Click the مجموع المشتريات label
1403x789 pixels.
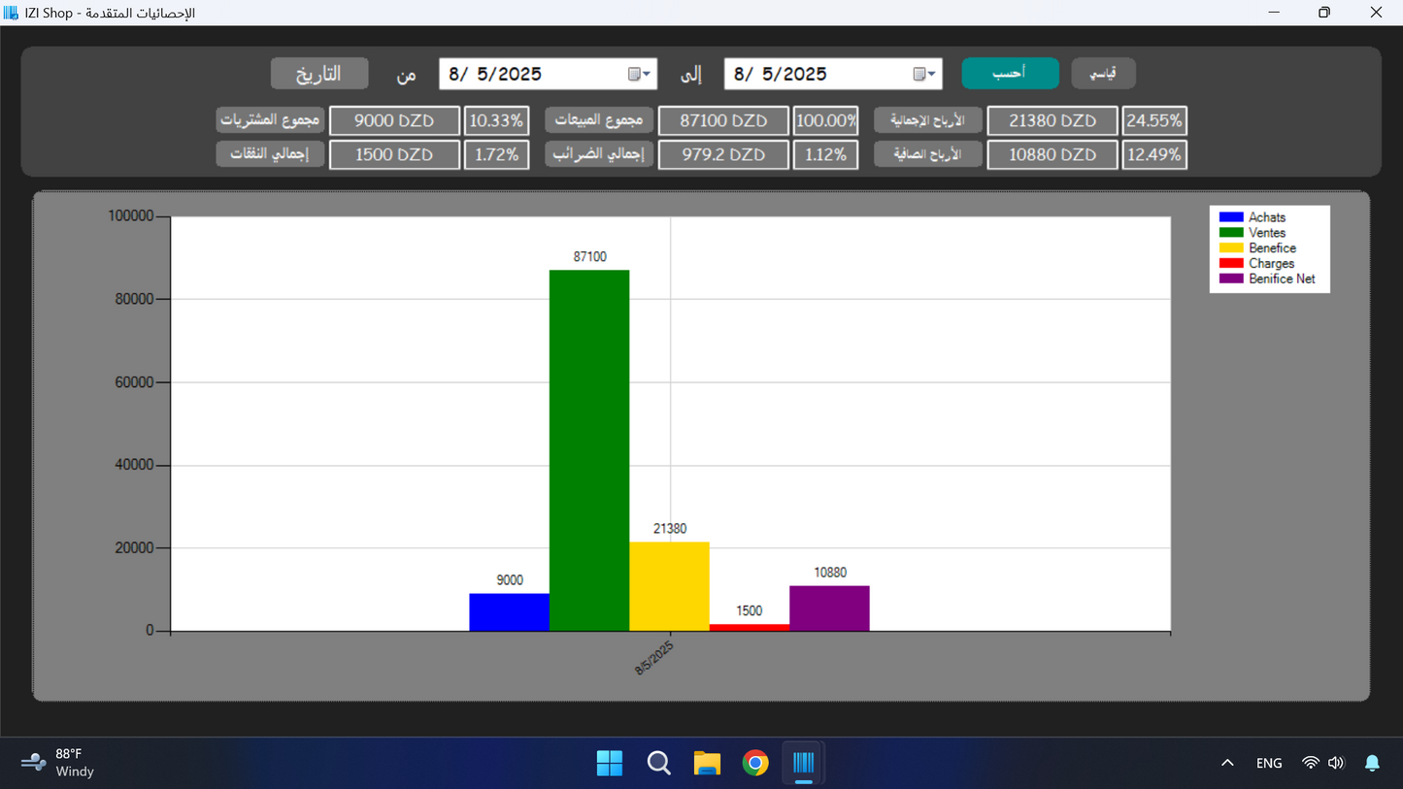270,119
